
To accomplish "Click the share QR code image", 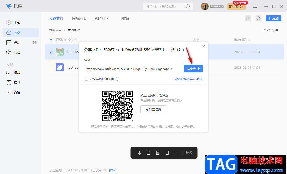I will click(117, 106).
